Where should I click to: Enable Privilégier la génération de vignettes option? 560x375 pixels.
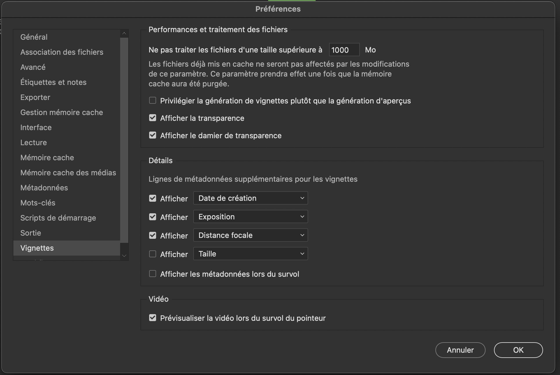153,100
